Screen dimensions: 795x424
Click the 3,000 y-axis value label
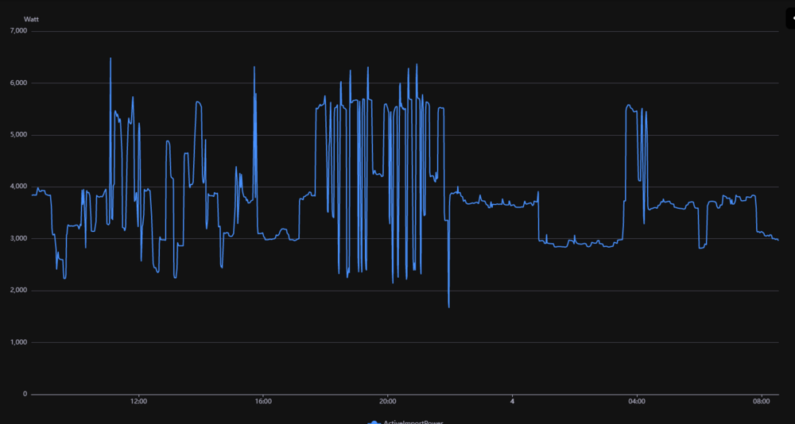click(16, 238)
